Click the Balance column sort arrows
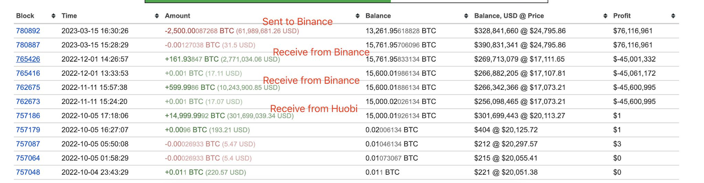The width and height of the screenshot is (704, 183). [466, 16]
